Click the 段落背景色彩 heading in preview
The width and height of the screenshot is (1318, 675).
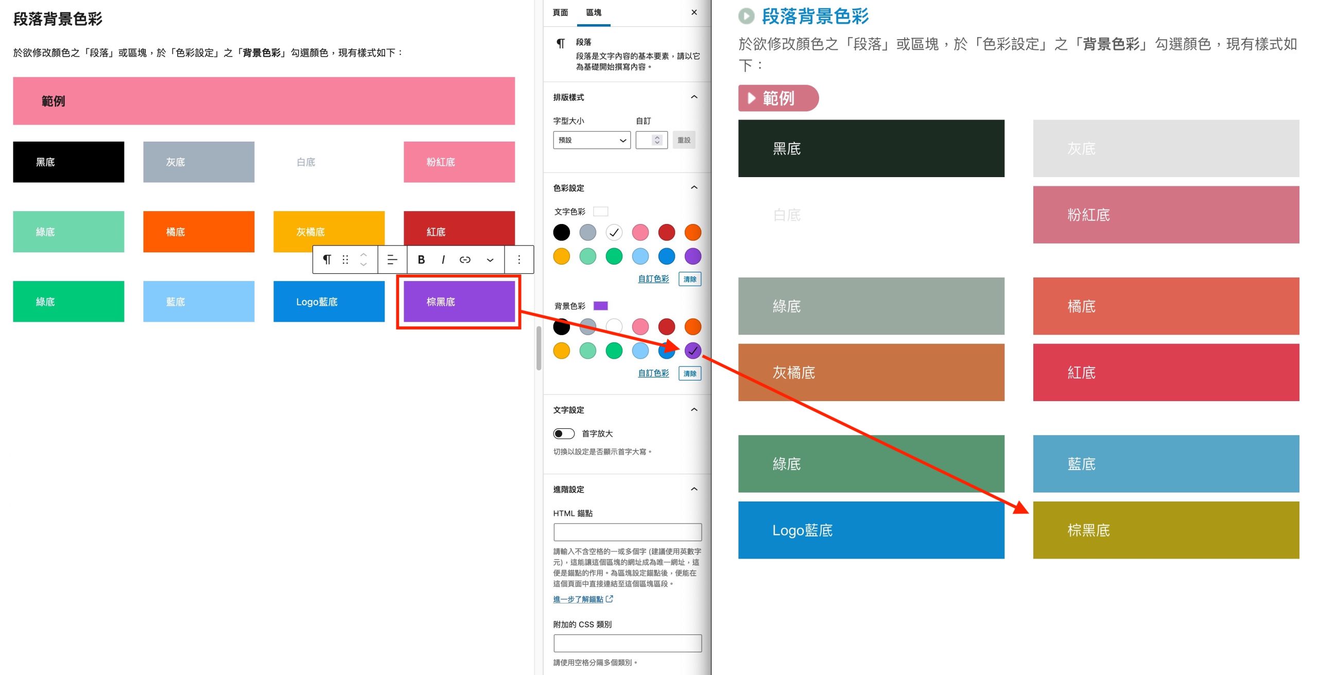point(815,16)
